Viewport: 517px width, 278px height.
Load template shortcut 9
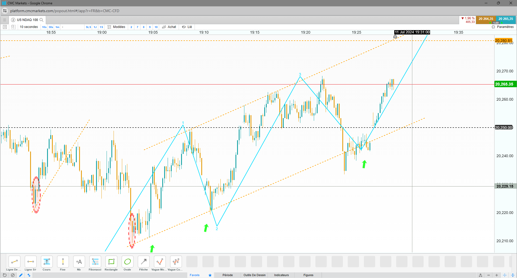(150, 27)
